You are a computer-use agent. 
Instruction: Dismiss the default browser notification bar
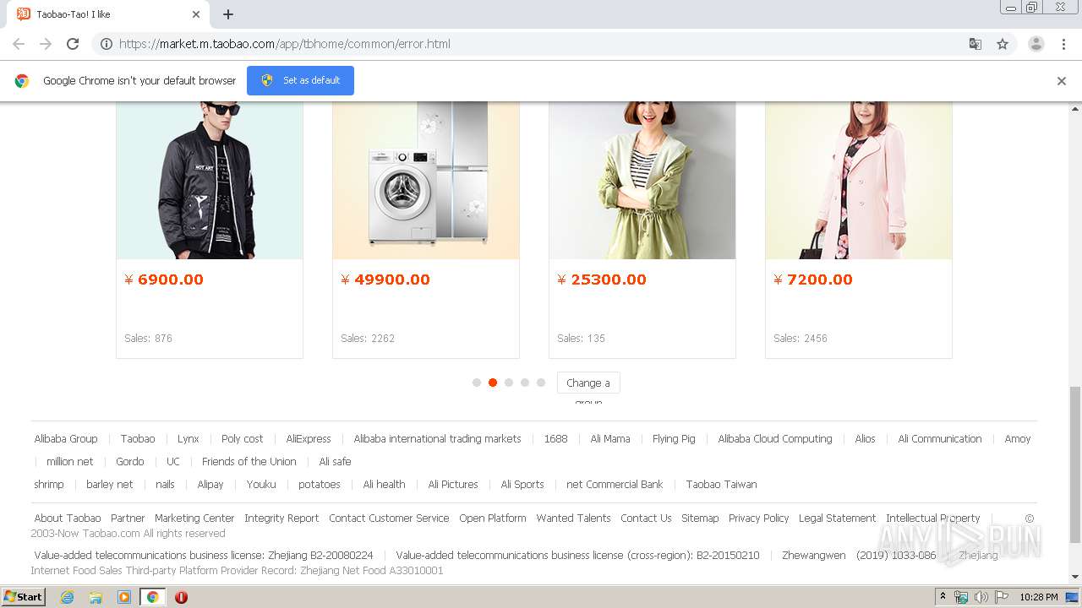point(1062,81)
